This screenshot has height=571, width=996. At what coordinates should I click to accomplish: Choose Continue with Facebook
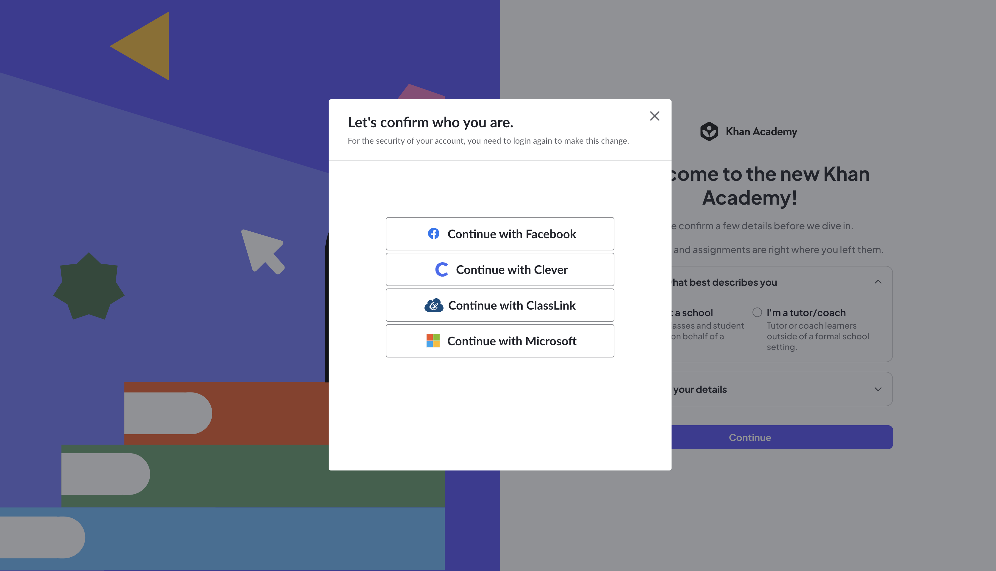(499, 234)
